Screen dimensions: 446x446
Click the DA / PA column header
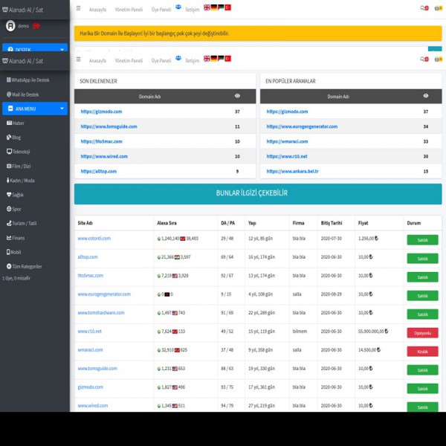(x=228, y=223)
